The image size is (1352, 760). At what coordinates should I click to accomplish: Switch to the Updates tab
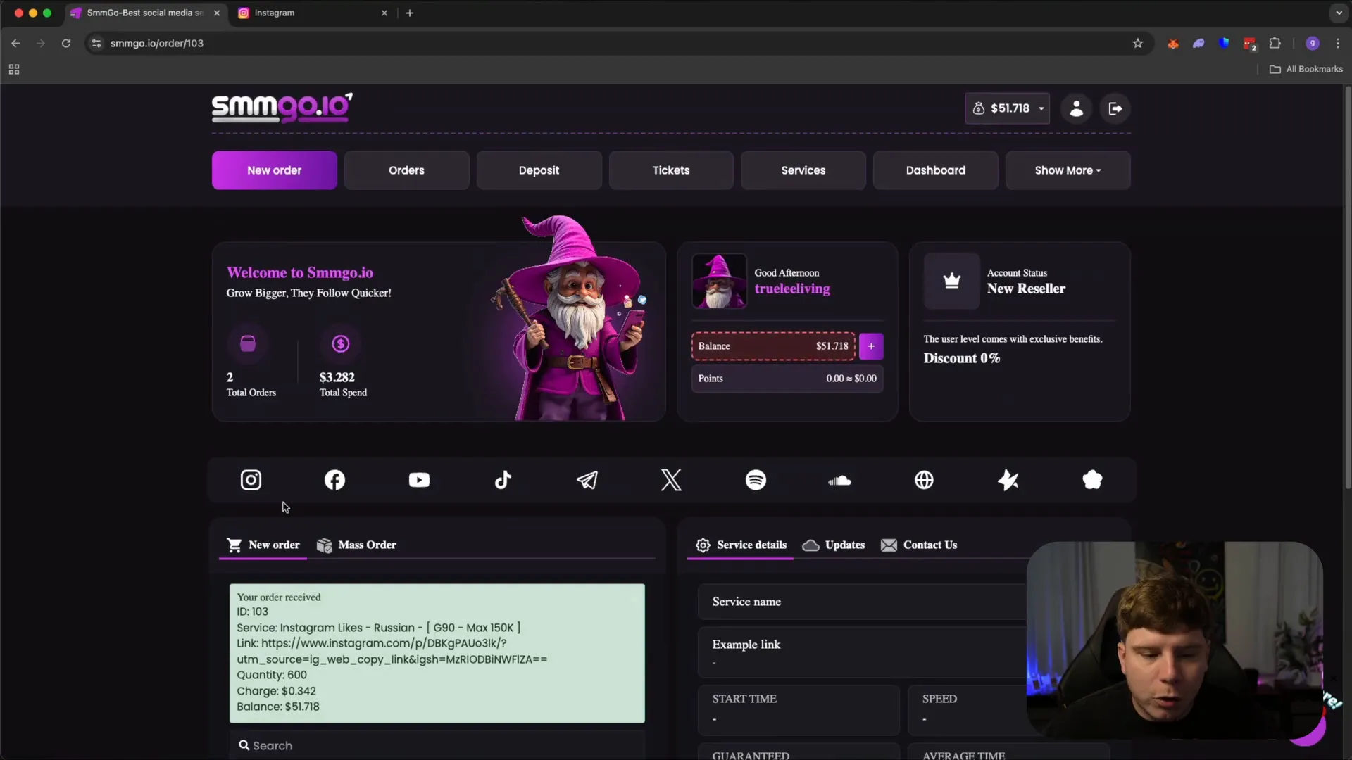coord(834,545)
